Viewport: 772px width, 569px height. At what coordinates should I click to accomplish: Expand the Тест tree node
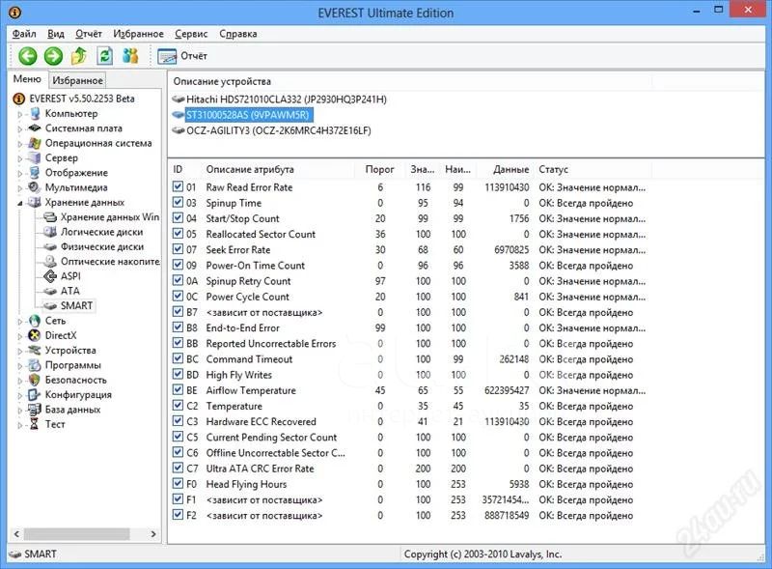(20, 425)
